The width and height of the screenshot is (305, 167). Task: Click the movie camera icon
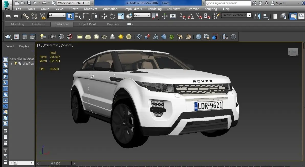[69, 37]
